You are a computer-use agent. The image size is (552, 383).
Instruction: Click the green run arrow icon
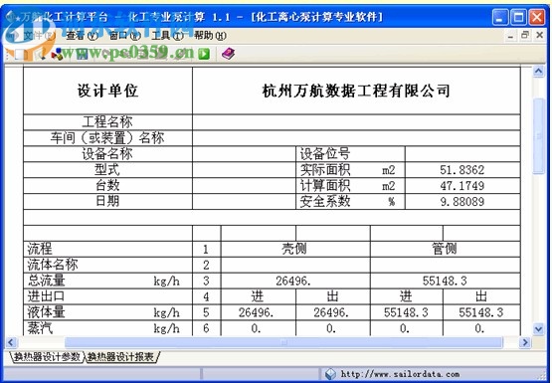tap(204, 54)
